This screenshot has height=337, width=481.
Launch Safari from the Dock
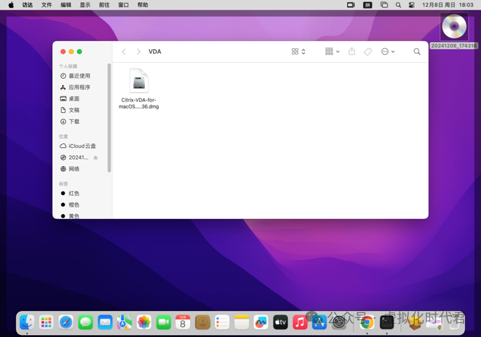(66, 323)
